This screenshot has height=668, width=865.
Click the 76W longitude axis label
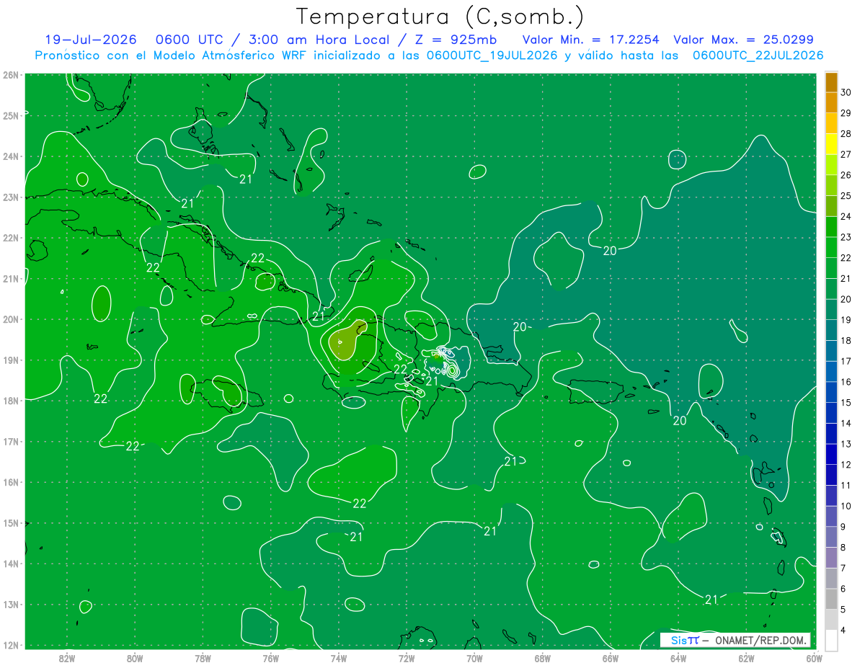pos(270,658)
